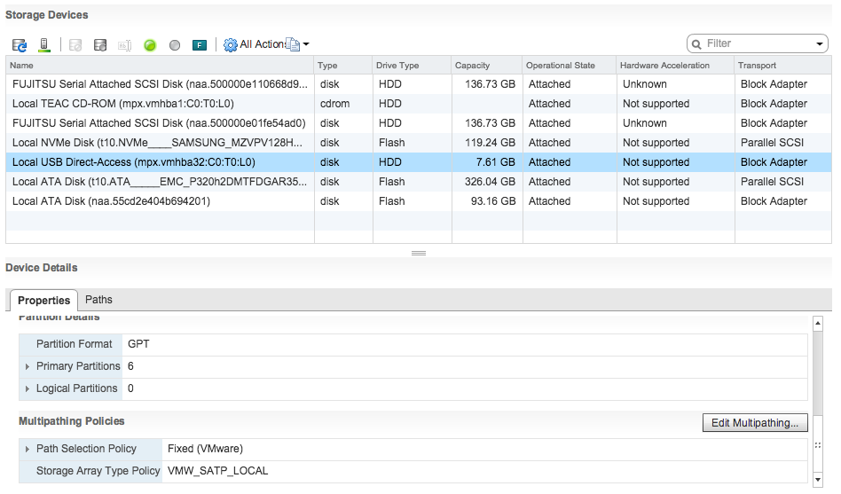The image size is (841, 494).
Task: Type in the Filter search field
Action: [x=754, y=43]
